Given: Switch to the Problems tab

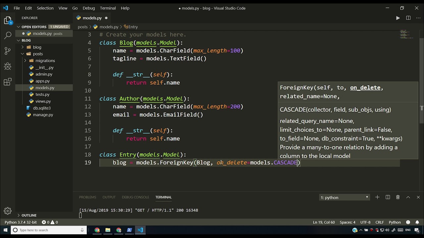Looking at the screenshot, I should click(87, 197).
